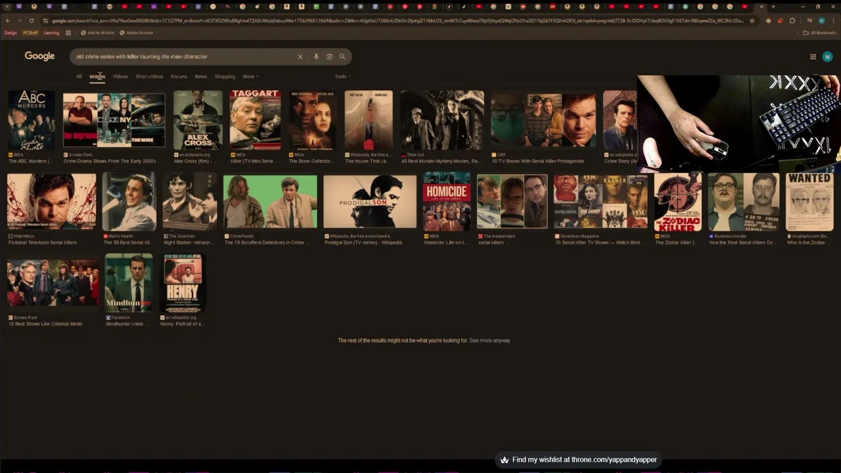Open The Independent serial killers result
The height and width of the screenshot is (473, 841).
[512, 201]
